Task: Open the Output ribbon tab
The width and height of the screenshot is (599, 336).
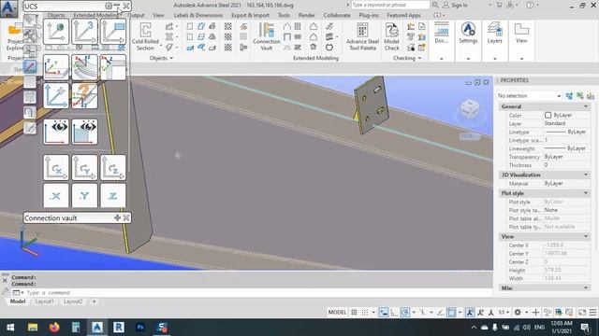Action: [136, 15]
